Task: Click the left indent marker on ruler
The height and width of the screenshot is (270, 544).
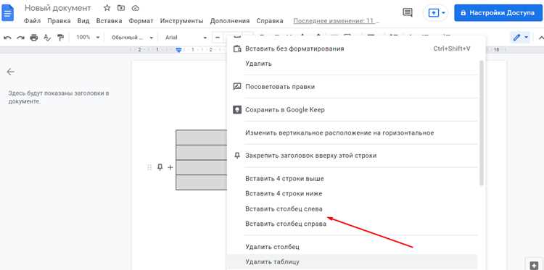Action: (178, 50)
